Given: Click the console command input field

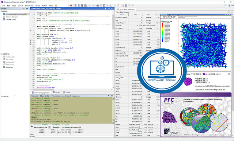Looking at the screenshot, I should (75, 136).
